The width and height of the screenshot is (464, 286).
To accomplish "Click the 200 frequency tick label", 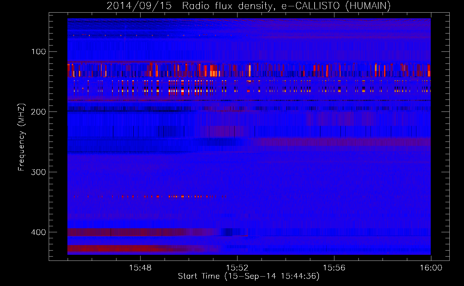I will (x=38, y=112).
